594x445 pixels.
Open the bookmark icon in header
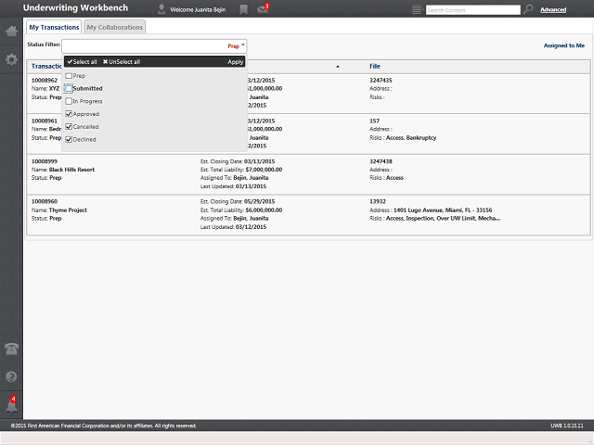coord(243,10)
